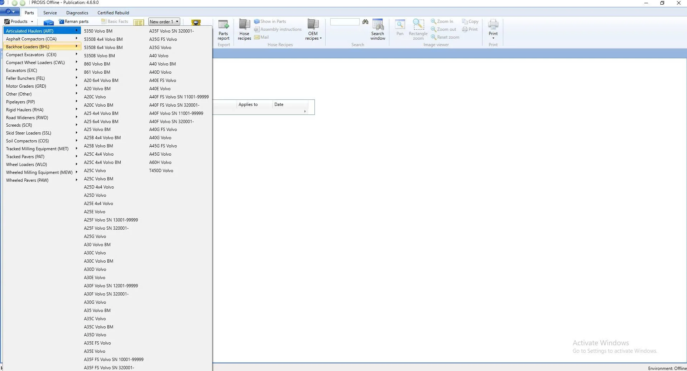Expand Motor Graders (GRD) submenu

[42, 86]
